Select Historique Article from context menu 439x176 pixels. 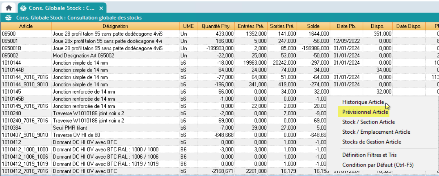tap(363, 102)
